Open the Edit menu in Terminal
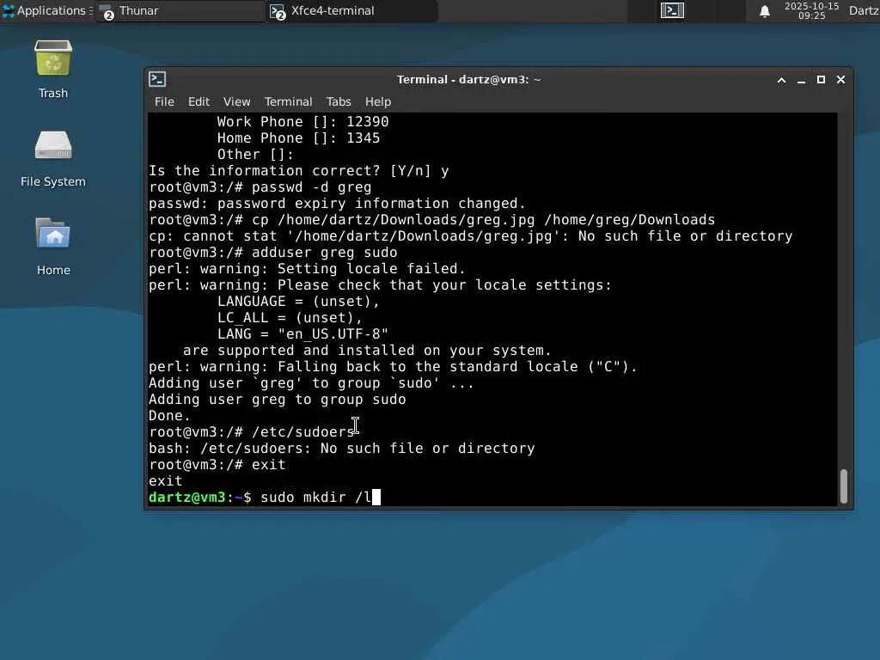The image size is (880, 660). 199,101
